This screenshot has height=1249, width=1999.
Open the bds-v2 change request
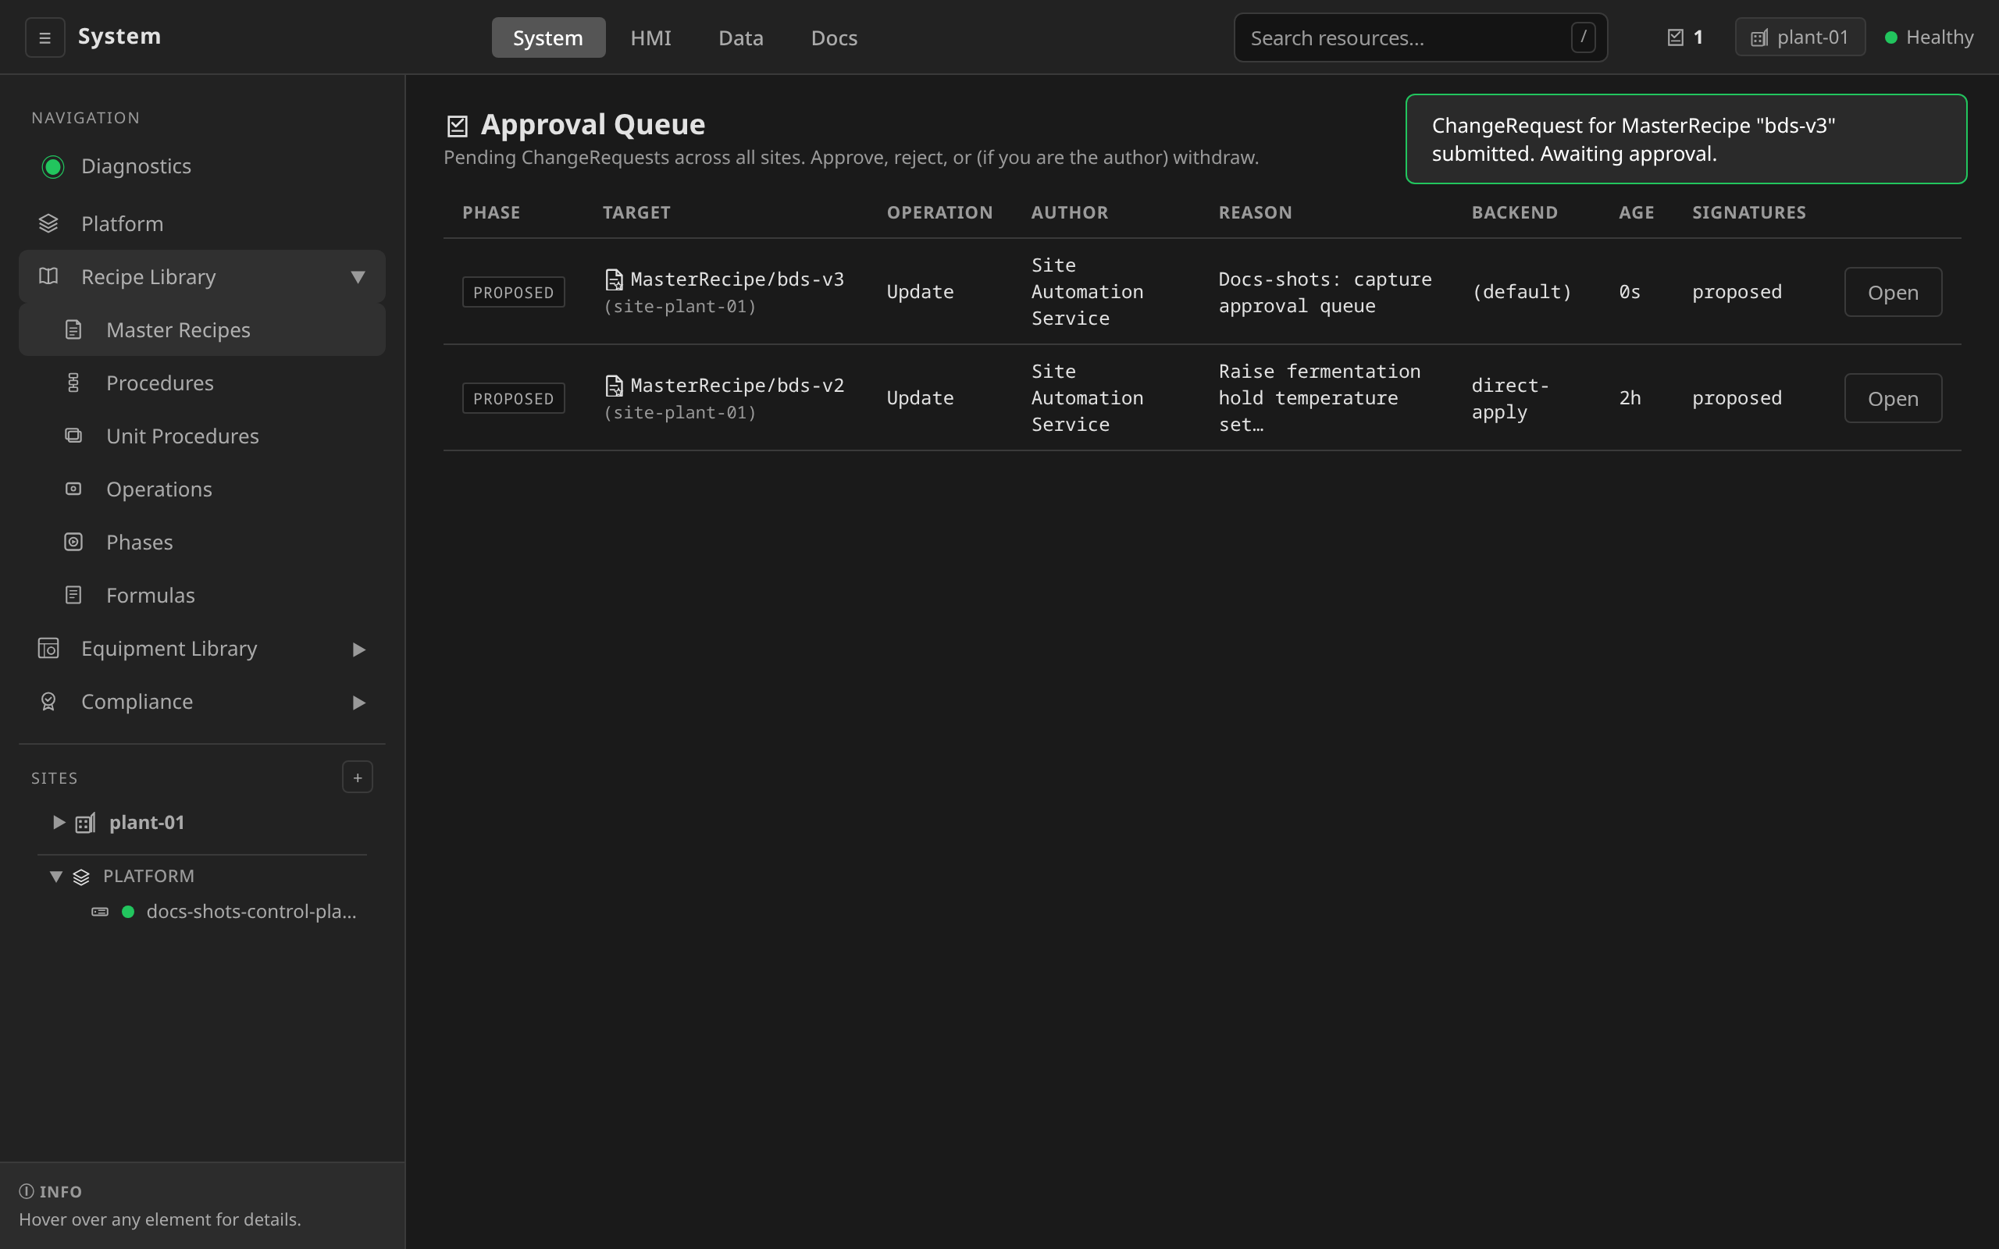(1893, 398)
